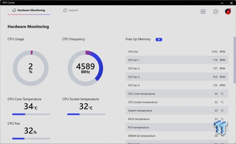Screen dimensions: 236x144
Task: Click the CPU Socket temperature progress bar
Action: pyautogui.click(x=86, y=114)
